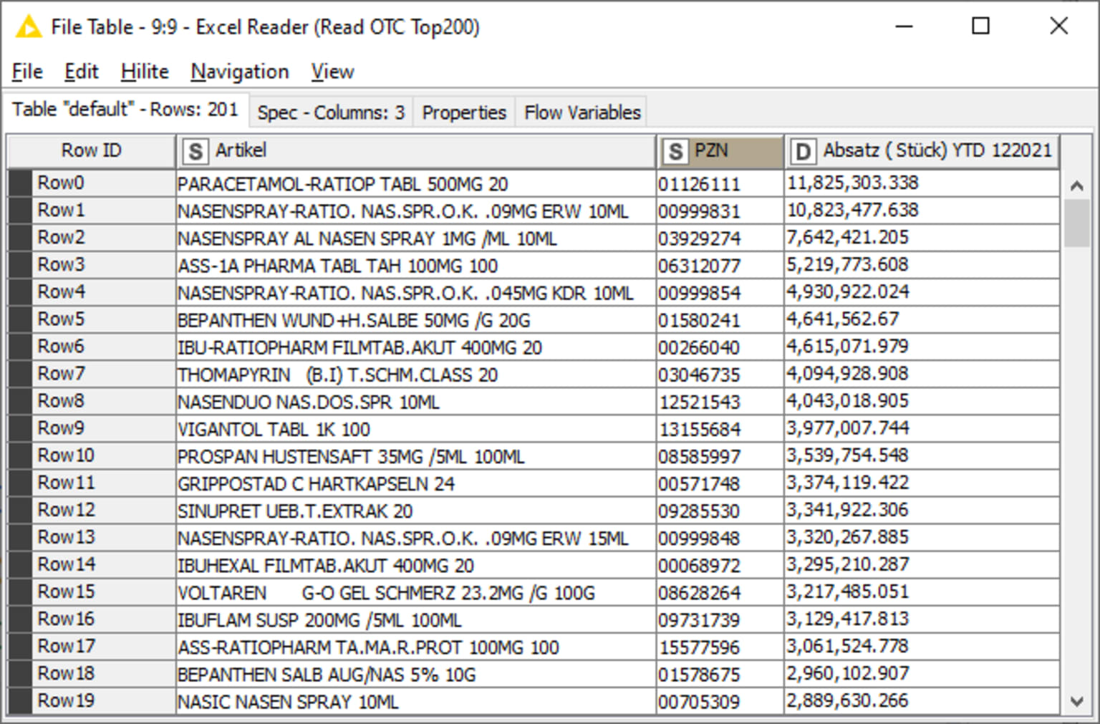This screenshot has height=724, width=1100.
Task: Click the vertical scrollbar thumb
Action: (x=1076, y=223)
